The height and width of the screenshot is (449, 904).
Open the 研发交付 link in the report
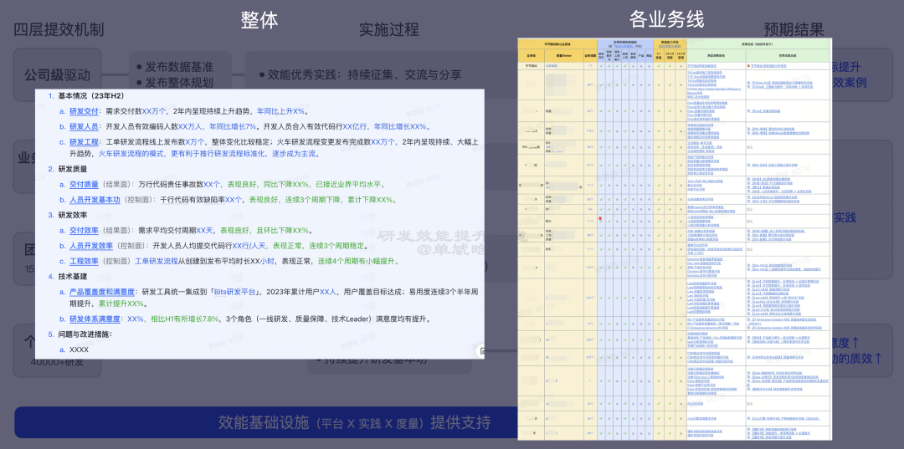pos(85,111)
